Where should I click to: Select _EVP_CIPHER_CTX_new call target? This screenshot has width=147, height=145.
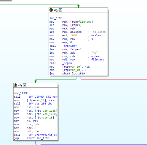(42, 97)
